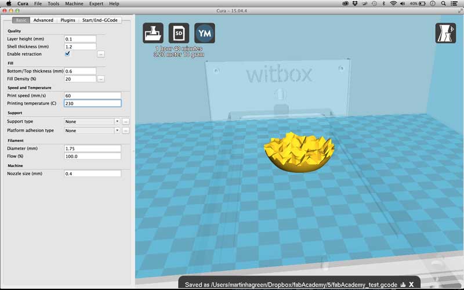The width and height of the screenshot is (464, 290).
Task: Open retraction settings ellipsis button
Action: click(100, 54)
